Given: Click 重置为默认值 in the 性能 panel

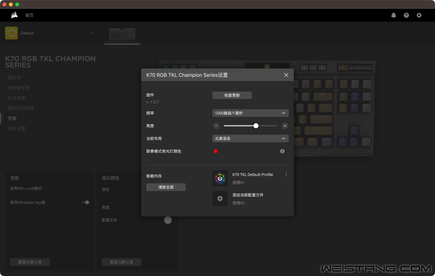Looking at the screenshot, I should click(30, 262).
